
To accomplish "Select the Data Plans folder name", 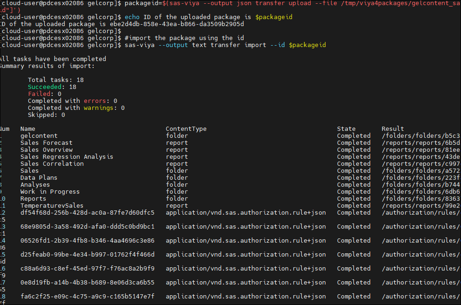I will [39, 178].
